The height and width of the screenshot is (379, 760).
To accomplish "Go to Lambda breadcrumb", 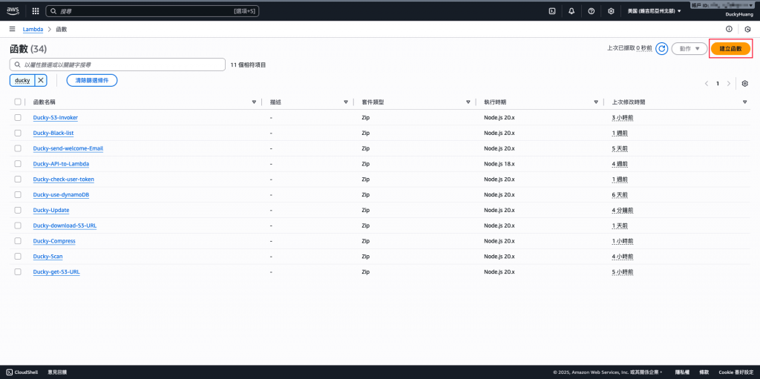I will 33,29.
